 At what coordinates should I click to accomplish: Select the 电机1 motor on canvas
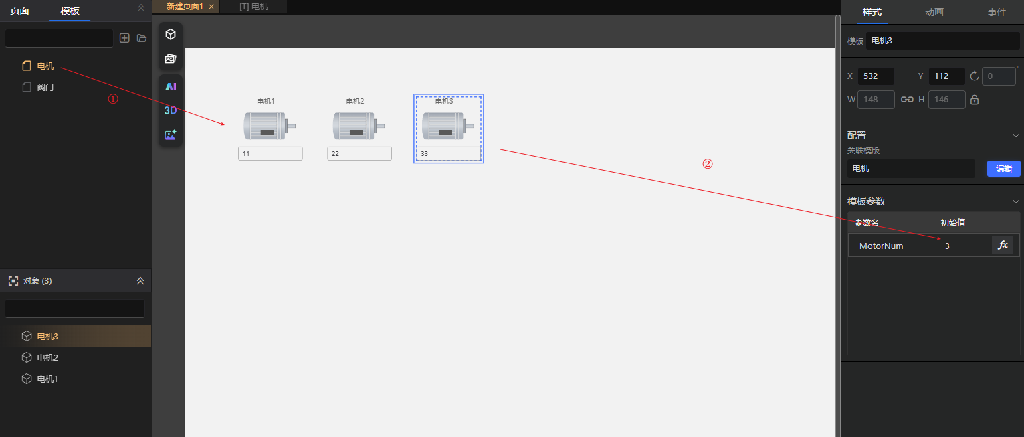click(270, 126)
